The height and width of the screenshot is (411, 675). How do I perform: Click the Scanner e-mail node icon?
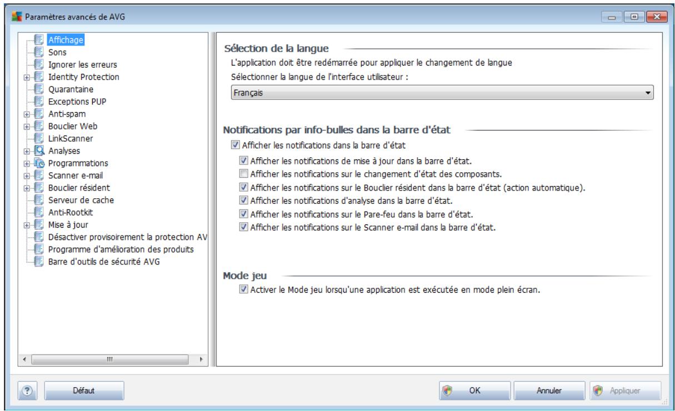pyautogui.click(x=38, y=176)
